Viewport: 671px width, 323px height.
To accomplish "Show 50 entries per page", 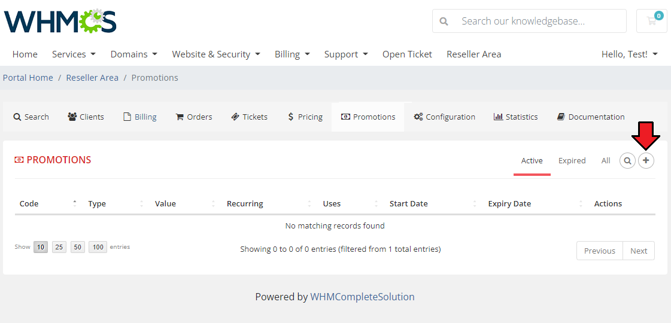I will tap(77, 247).
